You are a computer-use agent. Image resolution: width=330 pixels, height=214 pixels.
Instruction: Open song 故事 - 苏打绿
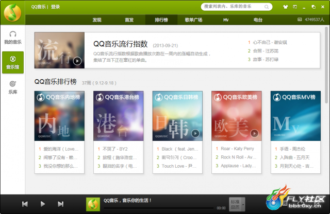click(266, 60)
